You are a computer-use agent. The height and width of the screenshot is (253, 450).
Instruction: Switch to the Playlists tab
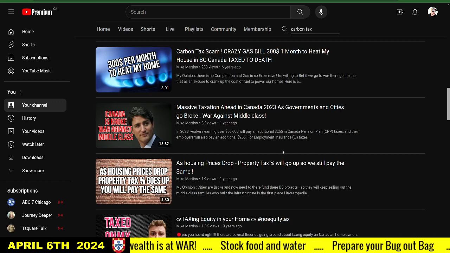194,29
